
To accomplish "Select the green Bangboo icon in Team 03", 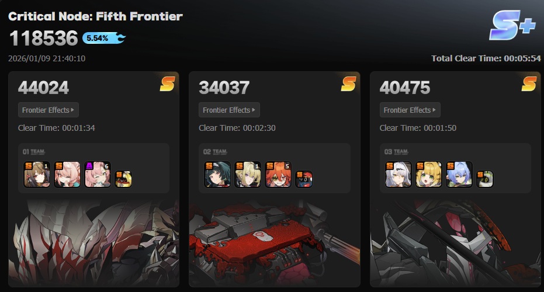I will 484,179.
